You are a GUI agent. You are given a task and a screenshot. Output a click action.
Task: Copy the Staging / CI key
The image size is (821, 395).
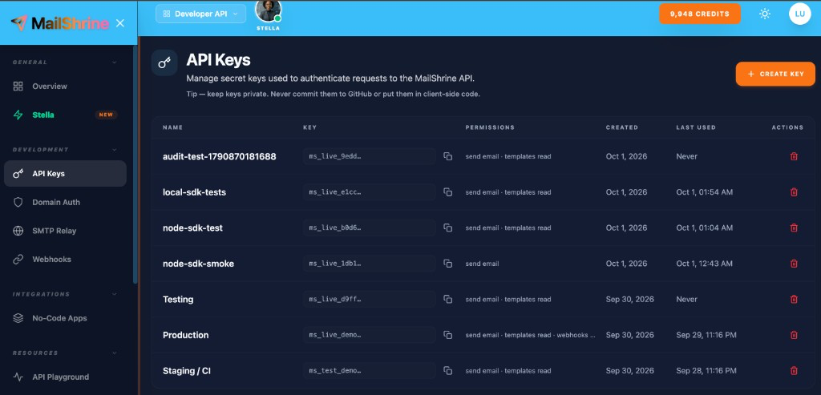coord(447,370)
